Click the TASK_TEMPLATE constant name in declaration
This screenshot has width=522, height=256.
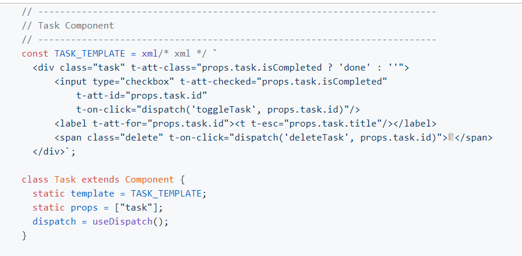(89, 54)
